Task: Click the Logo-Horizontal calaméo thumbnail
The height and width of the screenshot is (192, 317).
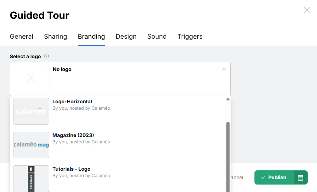Action: 31,111
